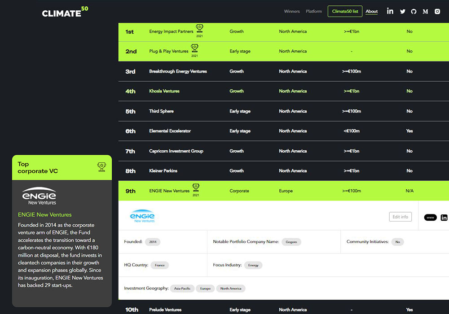The image size is (449, 314).
Task: Click the 2021 trophy next to Plug & Play Ventures
Action: pyautogui.click(x=195, y=50)
